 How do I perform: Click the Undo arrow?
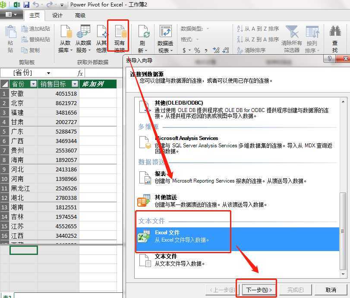pyautogui.click(x=36, y=4)
